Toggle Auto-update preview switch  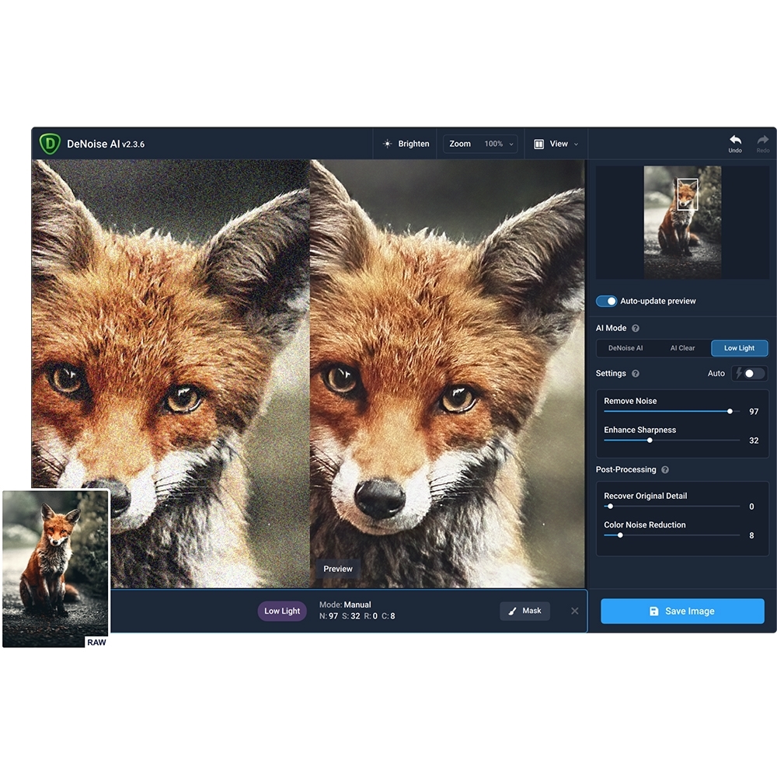coord(606,301)
